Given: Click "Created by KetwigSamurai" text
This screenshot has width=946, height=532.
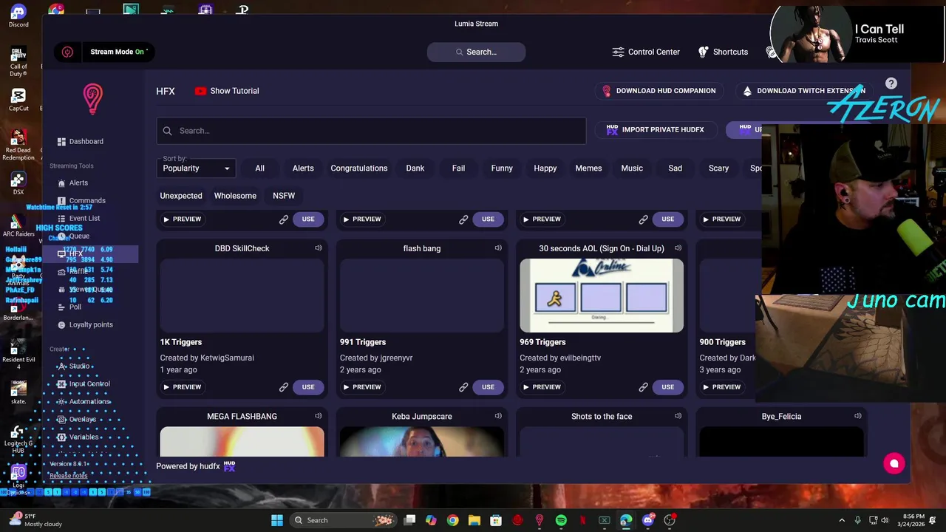Looking at the screenshot, I should click(207, 358).
